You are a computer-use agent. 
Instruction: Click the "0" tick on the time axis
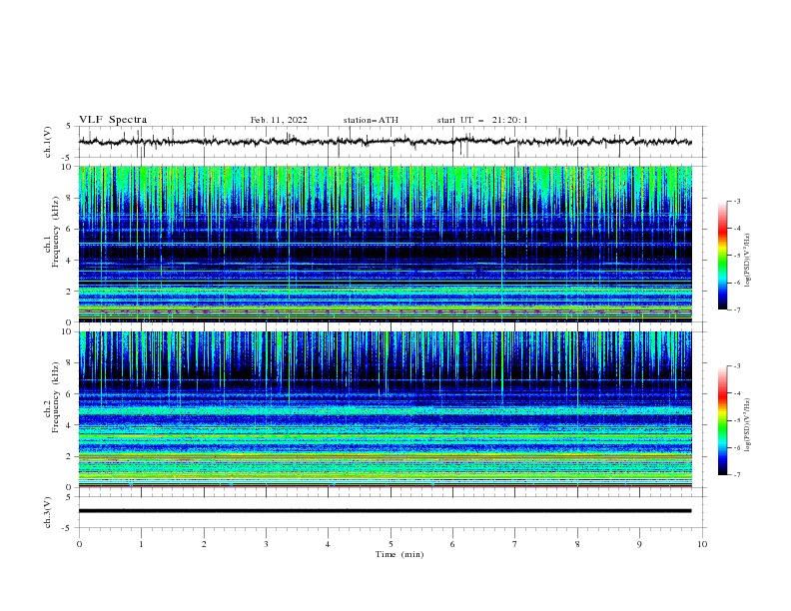[x=79, y=544]
